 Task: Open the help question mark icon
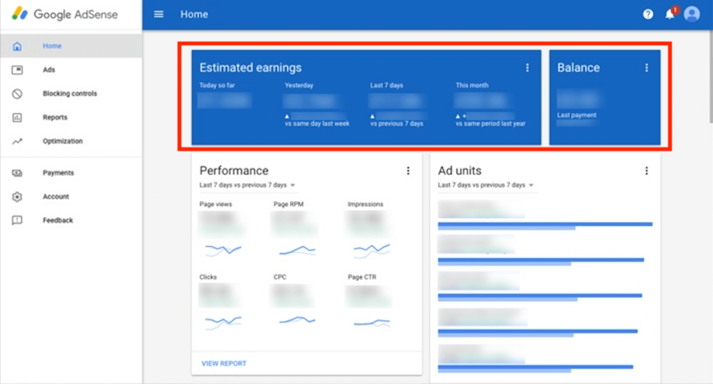coord(648,14)
